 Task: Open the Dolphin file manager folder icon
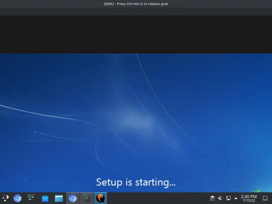59,198
